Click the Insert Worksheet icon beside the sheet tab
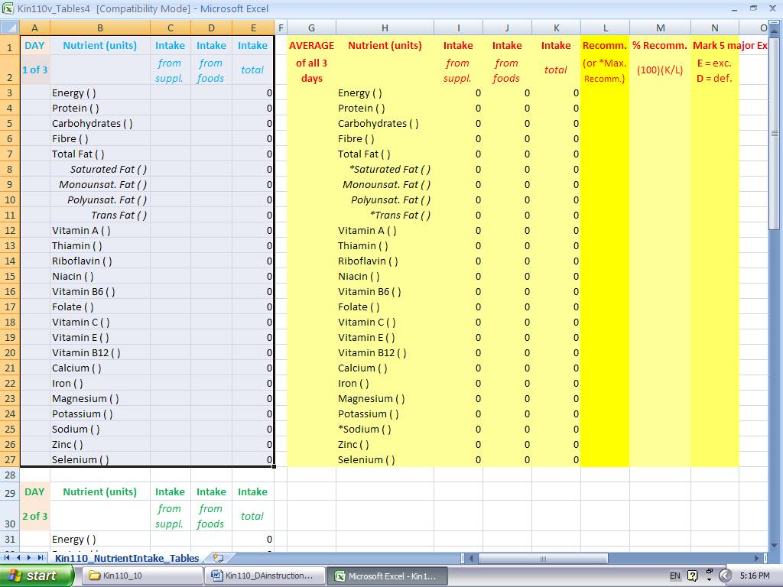This screenshot has height=587, width=783. pyautogui.click(x=217, y=558)
